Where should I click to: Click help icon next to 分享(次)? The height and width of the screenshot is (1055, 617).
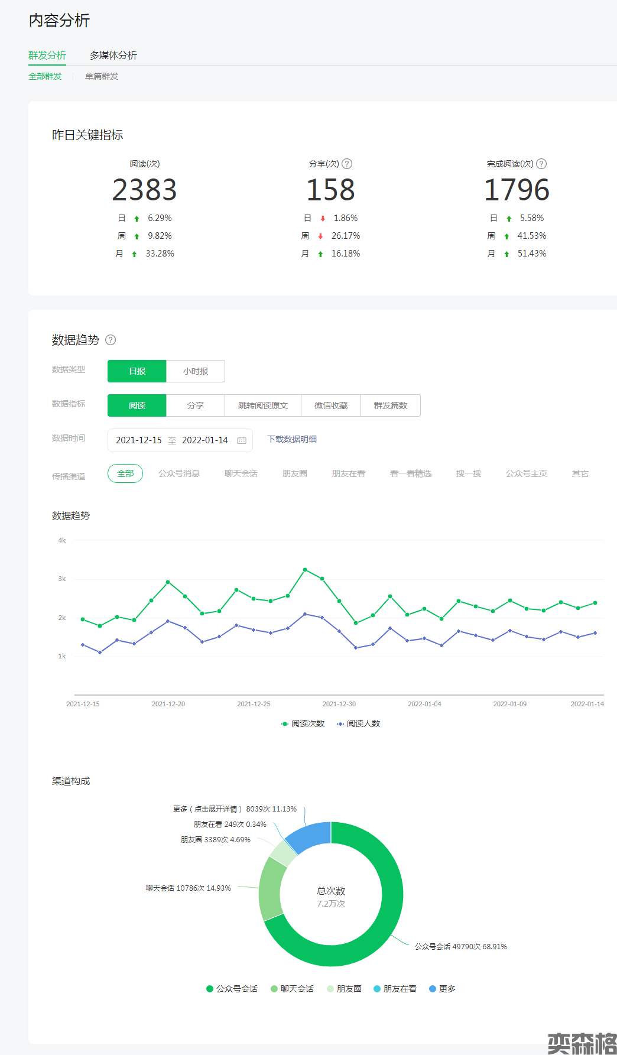pos(347,164)
